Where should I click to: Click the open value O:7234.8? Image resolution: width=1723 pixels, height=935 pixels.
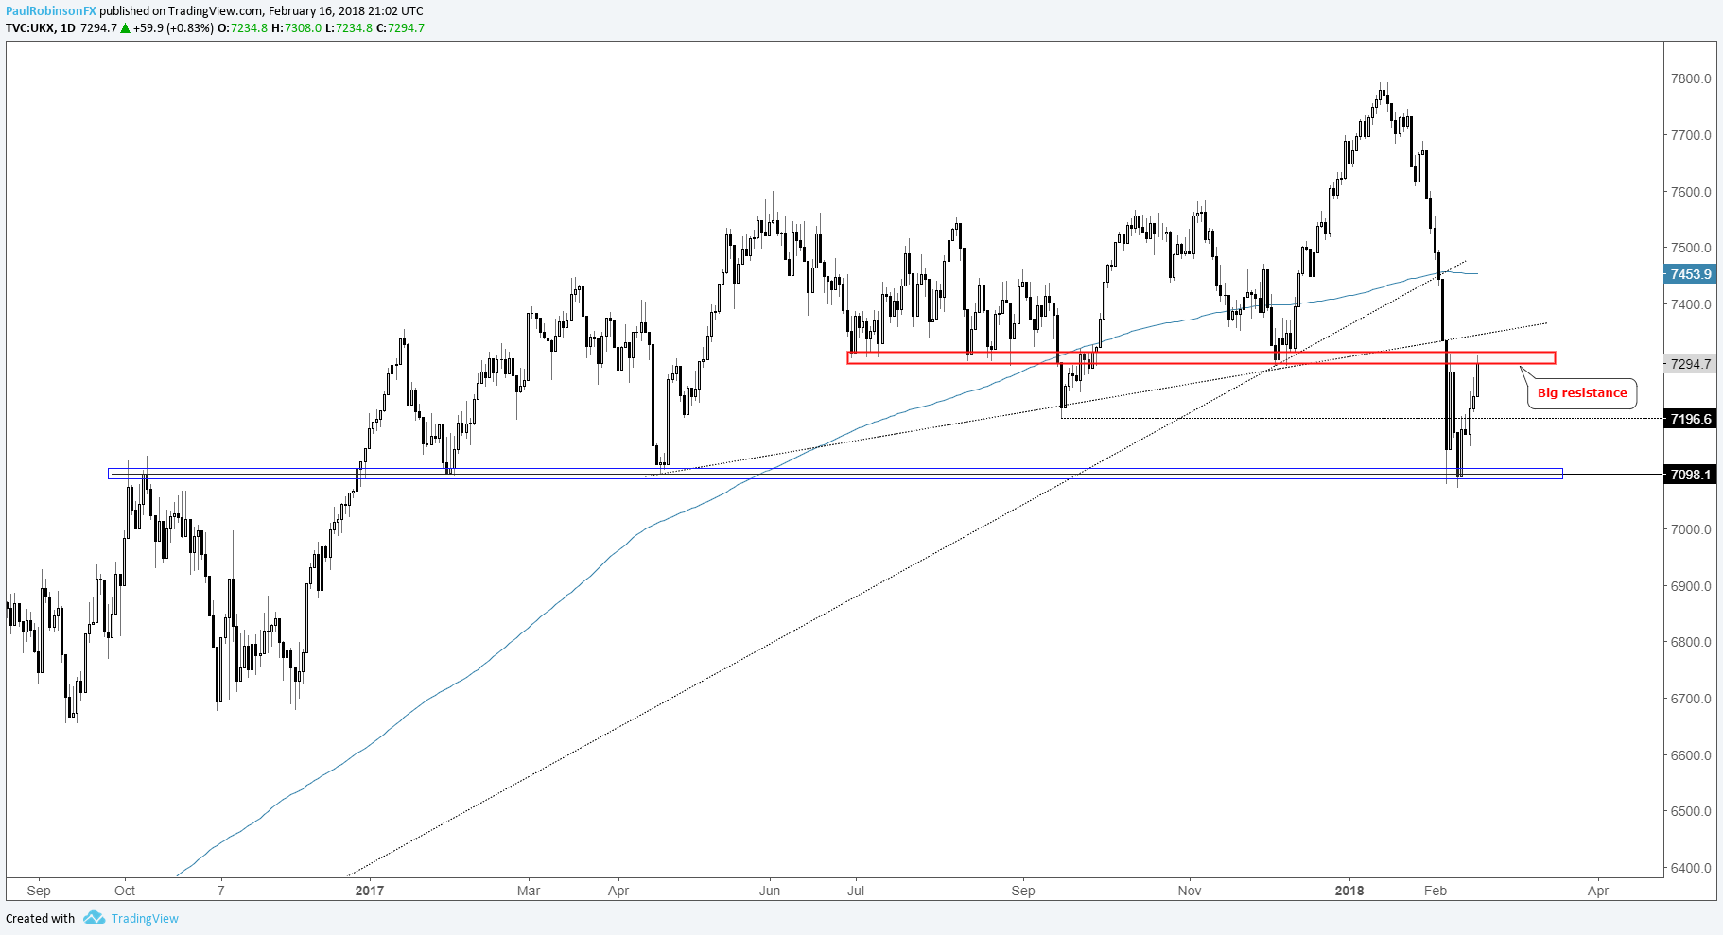click(243, 27)
